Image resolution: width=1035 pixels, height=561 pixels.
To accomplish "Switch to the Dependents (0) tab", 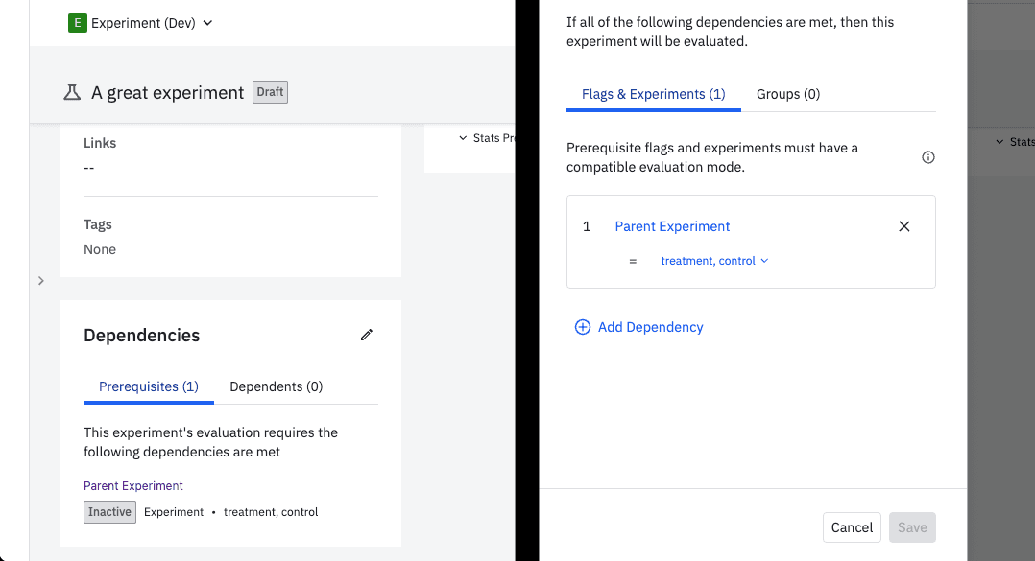I will pyautogui.click(x=276, y=386).
